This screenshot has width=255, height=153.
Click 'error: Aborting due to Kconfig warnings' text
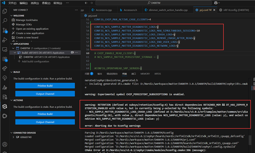point(113,126)
